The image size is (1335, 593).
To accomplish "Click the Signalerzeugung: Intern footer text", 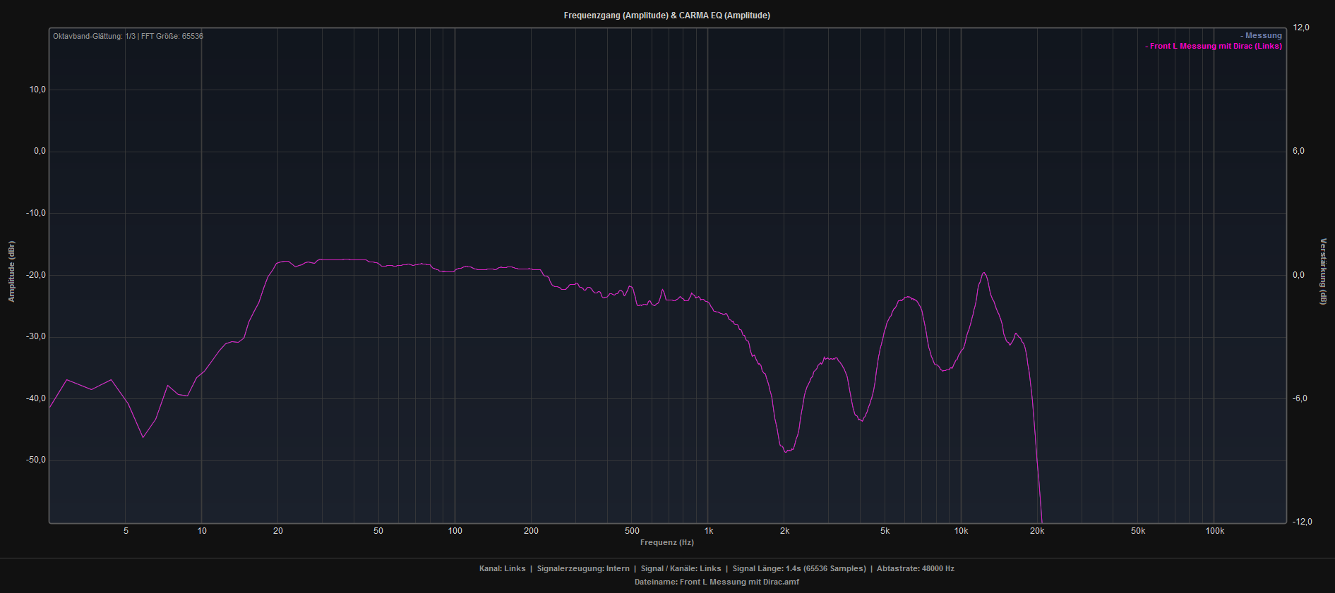I will pyautogui.click(x=582, y=568).
